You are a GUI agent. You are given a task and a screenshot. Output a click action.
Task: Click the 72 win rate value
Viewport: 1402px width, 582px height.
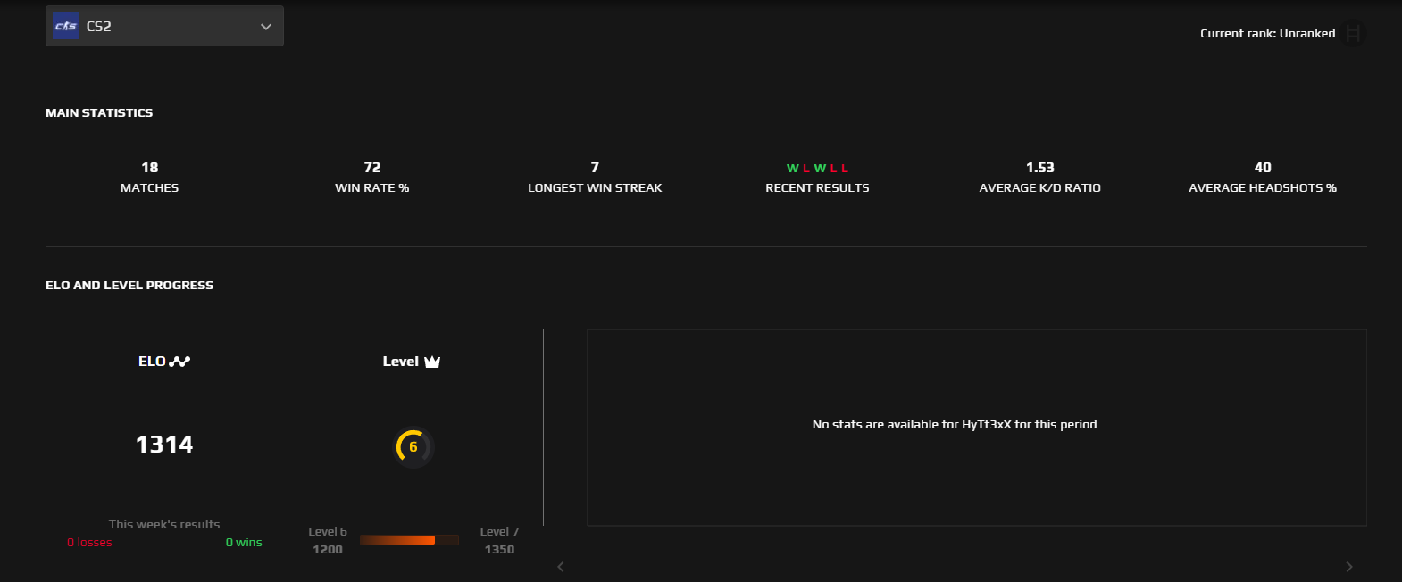(x=372, y=168)
